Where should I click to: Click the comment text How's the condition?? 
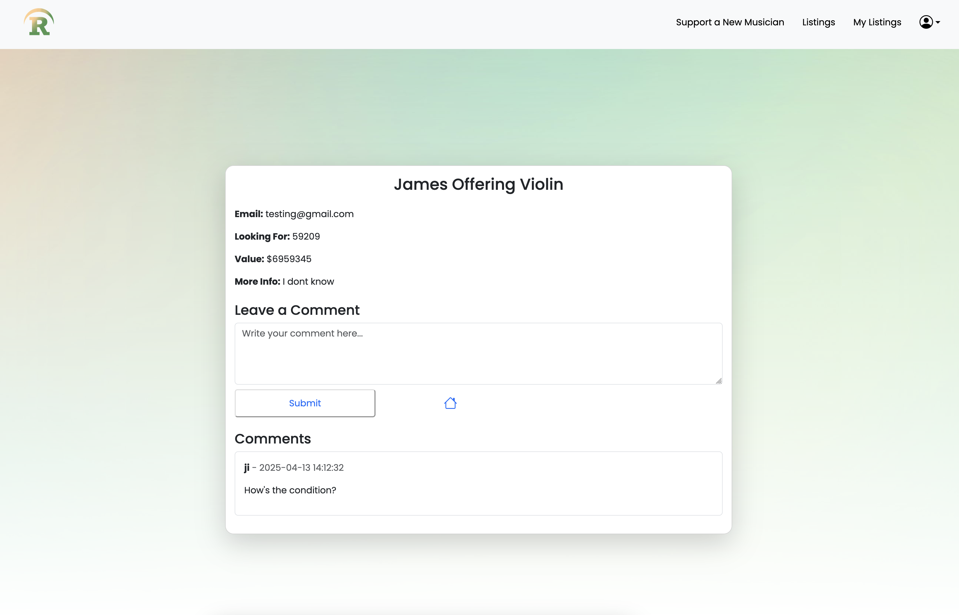(x=290, y=491)
